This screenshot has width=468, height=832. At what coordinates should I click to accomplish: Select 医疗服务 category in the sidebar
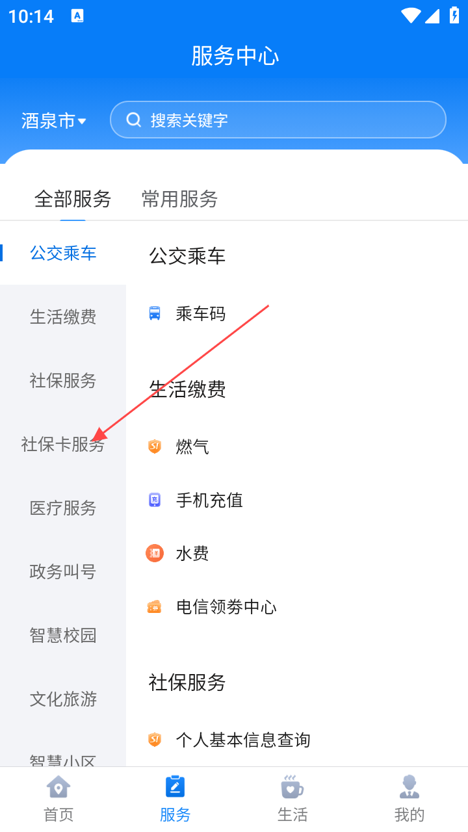(x=63, y=508)
